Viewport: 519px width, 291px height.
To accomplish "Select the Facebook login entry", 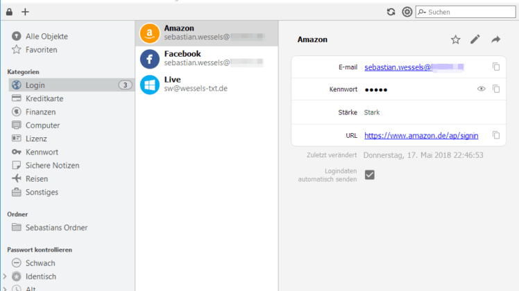I will [x=207, y=59].
